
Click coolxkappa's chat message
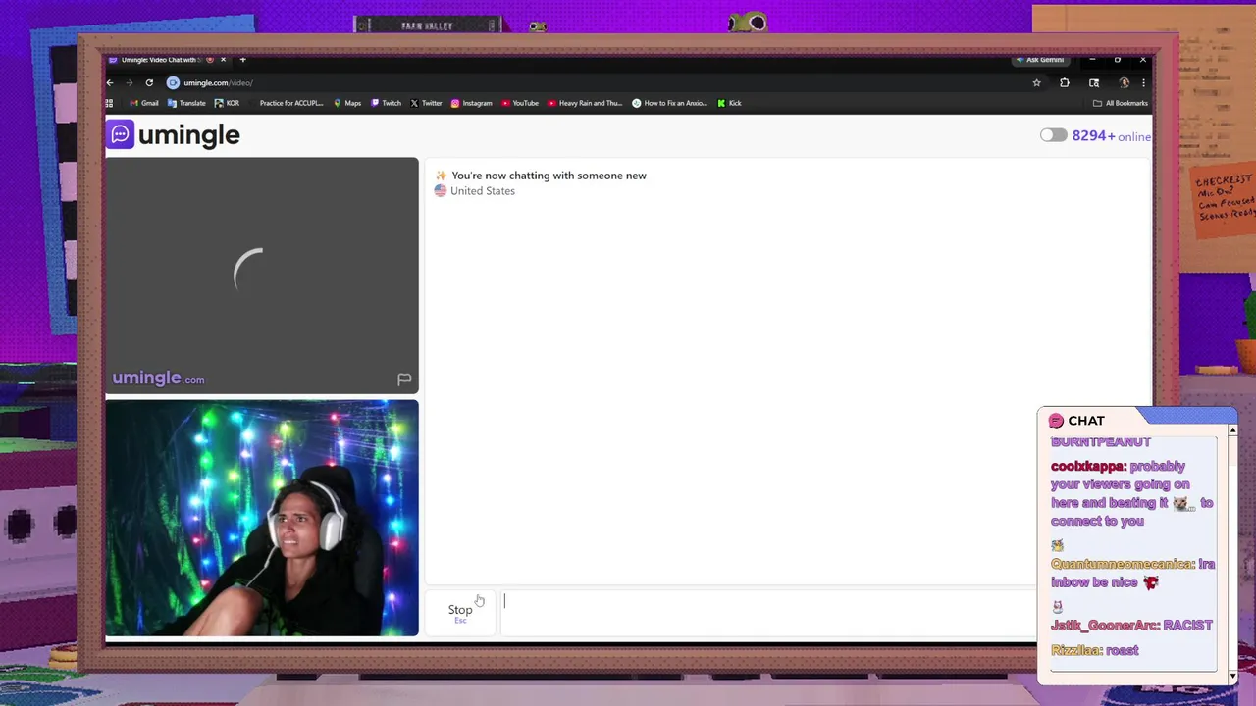[x=1132, y=493]
